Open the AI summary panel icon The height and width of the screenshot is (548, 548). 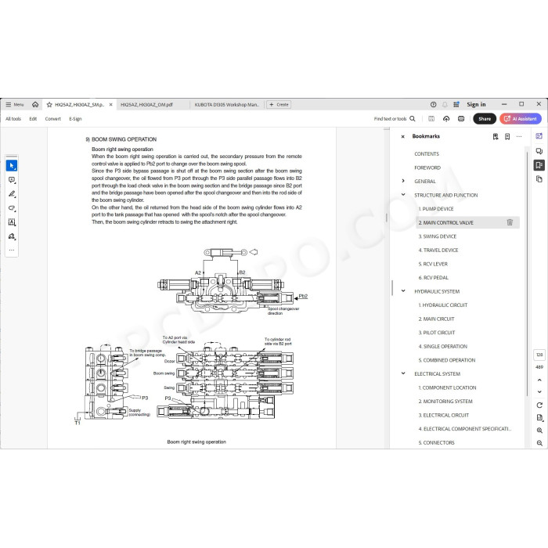coord(539,136)
